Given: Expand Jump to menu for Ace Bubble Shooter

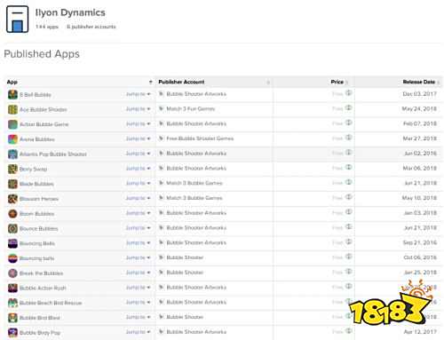Looking at the screenshot, I should (139, 109).
